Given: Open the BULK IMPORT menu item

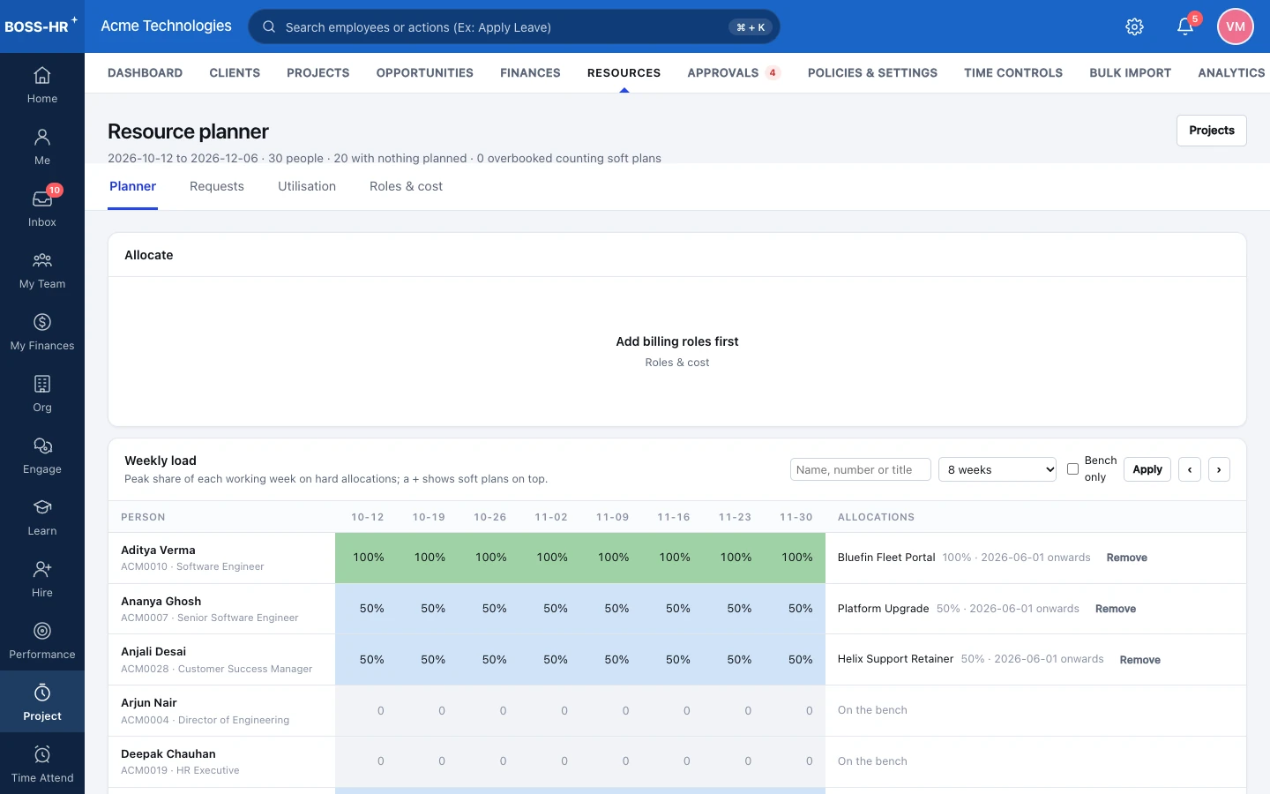Looking at the screenshot, I should tap(1130, 73).
